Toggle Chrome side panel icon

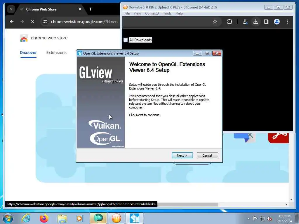[266, 22]
